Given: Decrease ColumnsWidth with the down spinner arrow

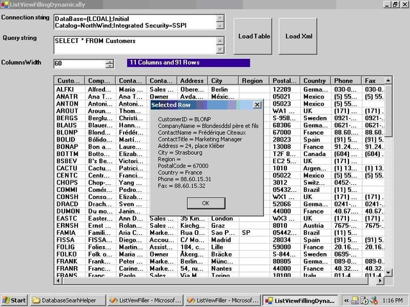Looking at the screenshot, I should (x=110, y=66).
